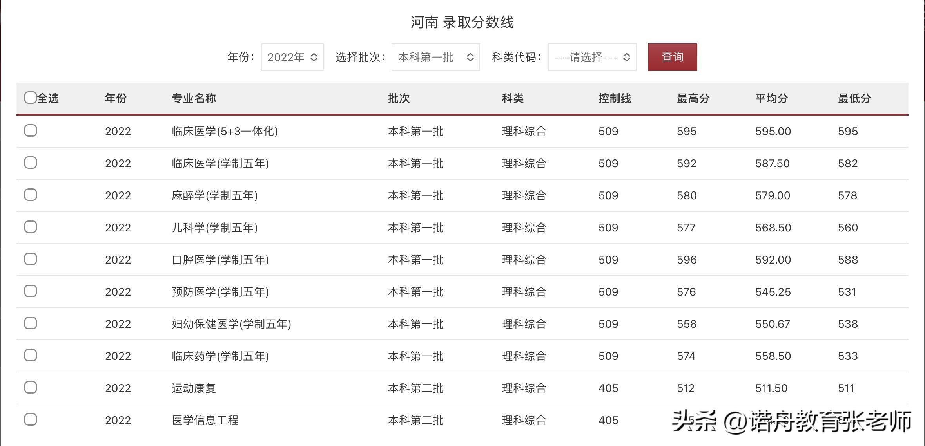Screen dimensions: 925x446
Task: Open the 年份 2022年 dropdown
Action: point(292,57)
